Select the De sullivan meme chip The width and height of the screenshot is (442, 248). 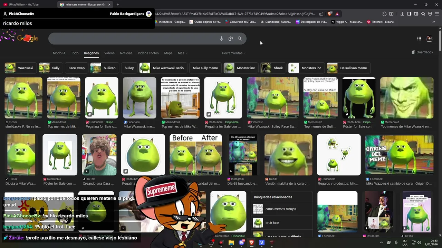point(348,68)
